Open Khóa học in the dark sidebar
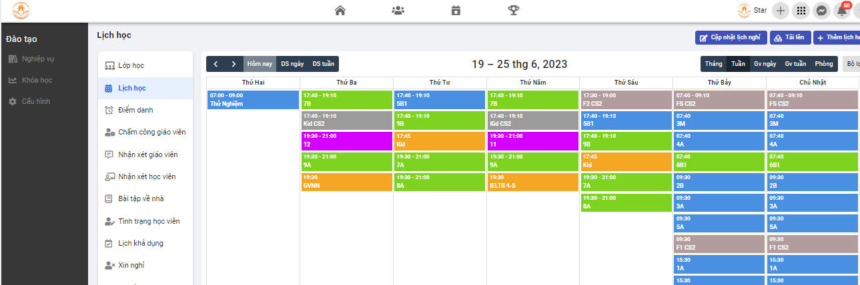The image size is (860, 285). pos(37,80)
